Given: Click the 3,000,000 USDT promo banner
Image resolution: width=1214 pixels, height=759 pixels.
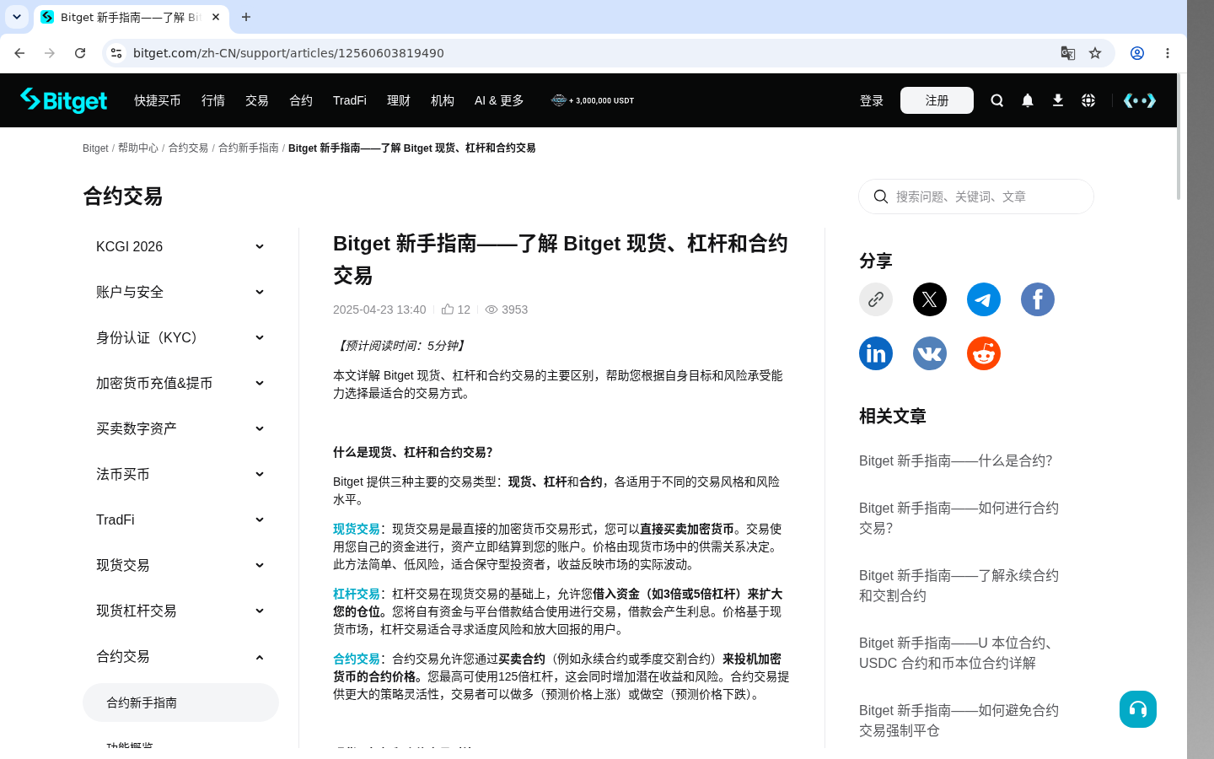Looking at the screenshot, I should pyautogui.click(x=593, y=100).
